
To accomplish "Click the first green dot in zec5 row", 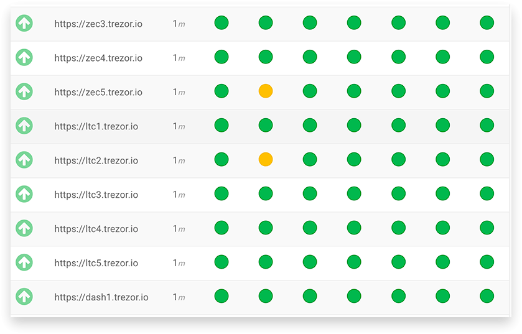I will (221, 91).
